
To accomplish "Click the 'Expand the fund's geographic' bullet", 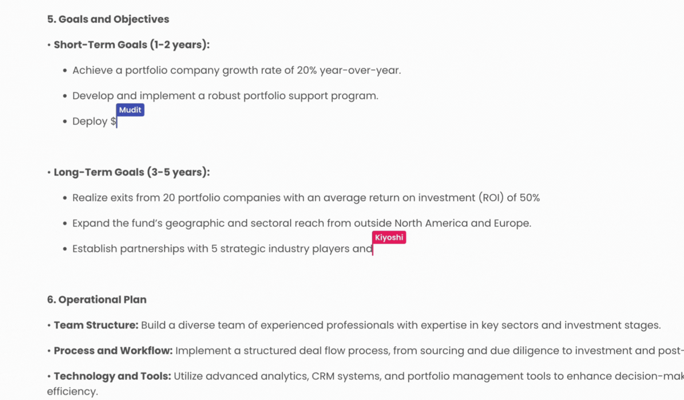I will tap(302, 223).
